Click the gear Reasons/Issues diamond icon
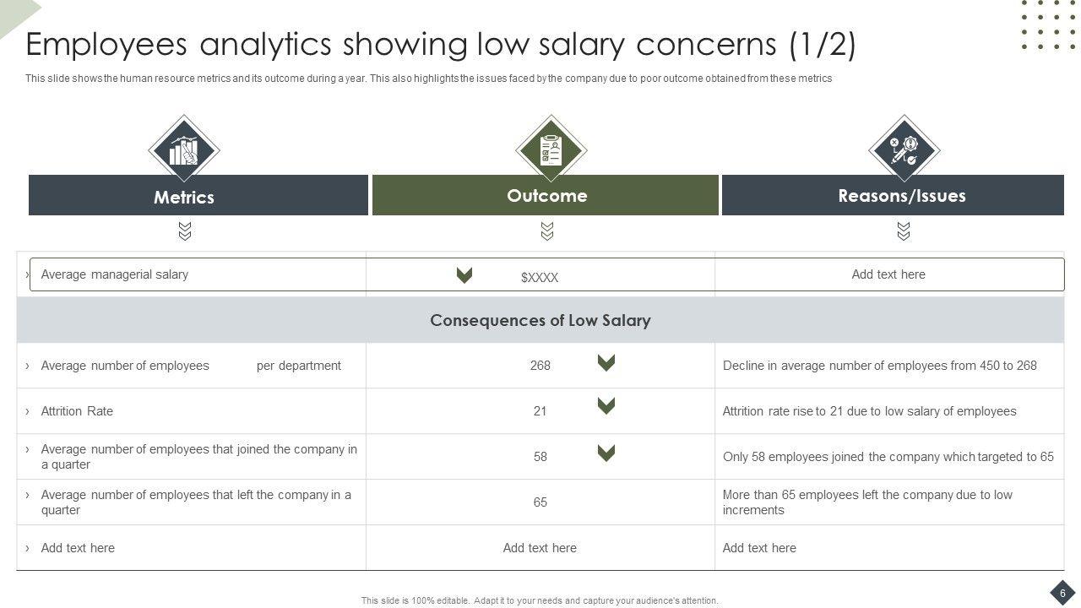 point(904,149)
